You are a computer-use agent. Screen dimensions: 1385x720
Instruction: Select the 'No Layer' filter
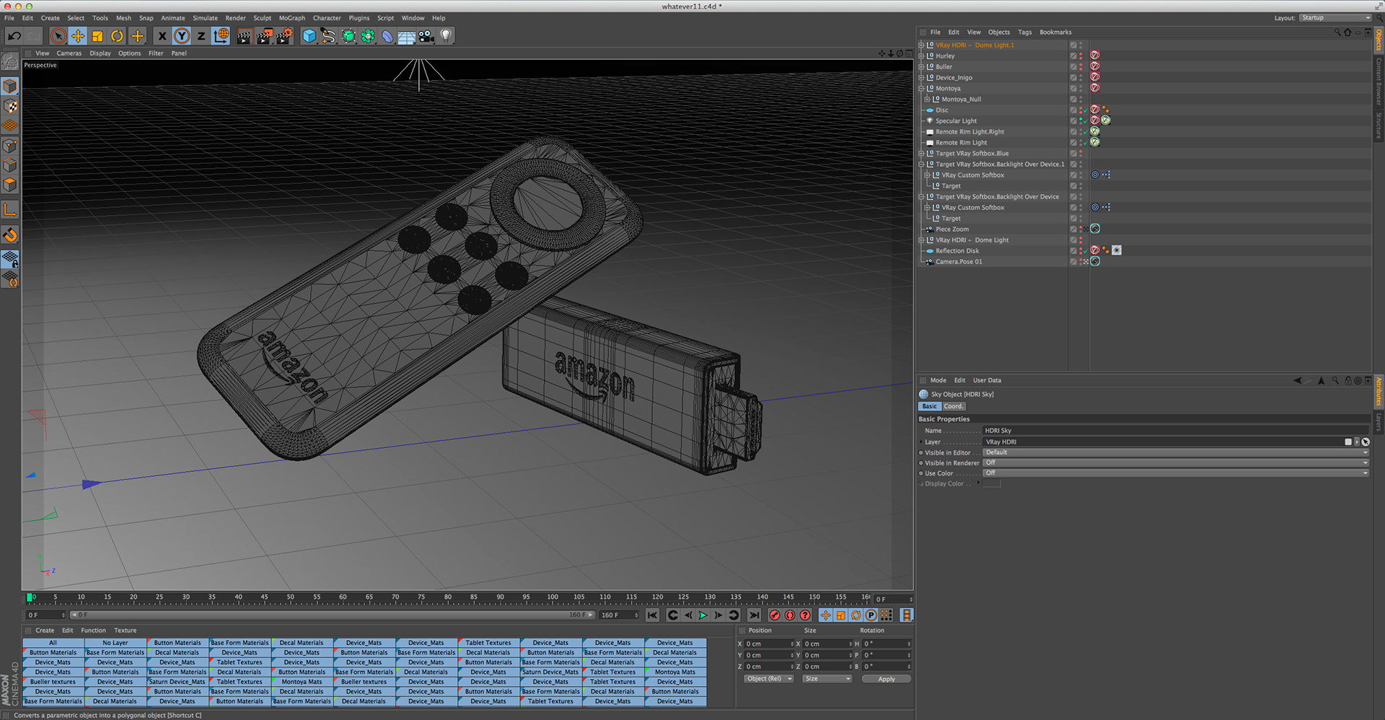click(115, 643)
